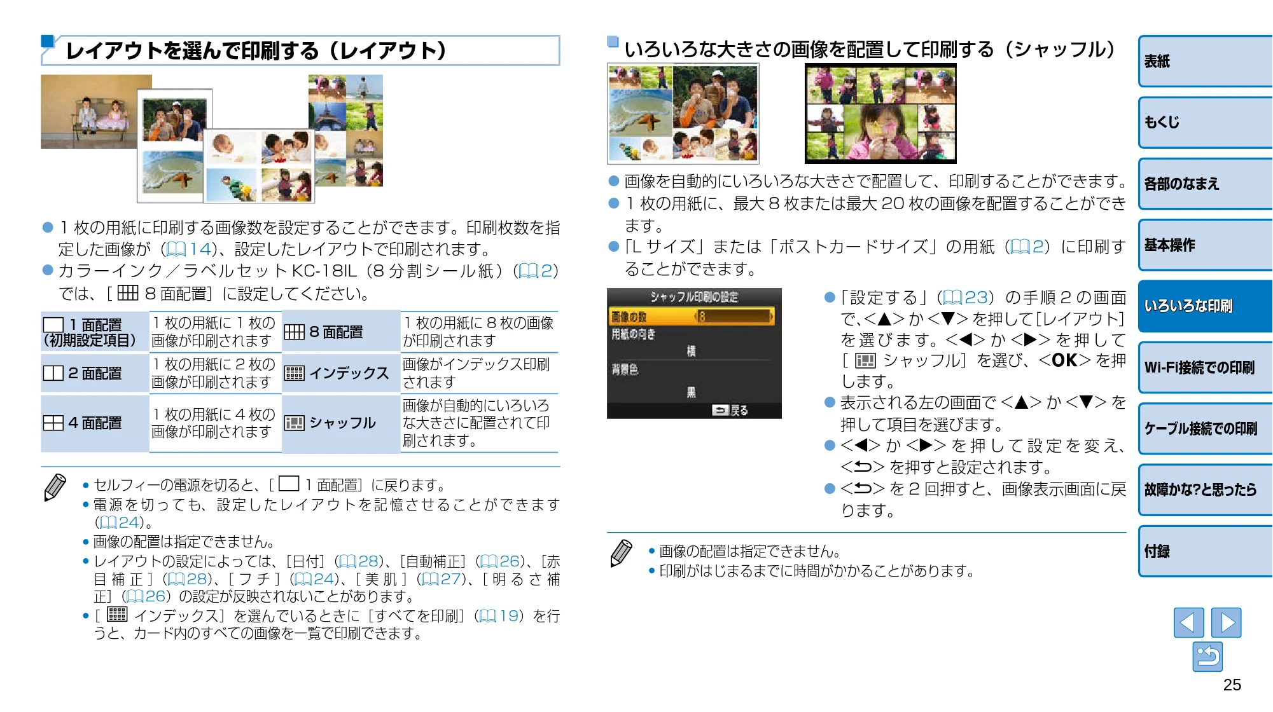1273x712 pixels.
Task: Click the 用紙の向き row in settings screenshot
Action: click(x=692, y=343)
